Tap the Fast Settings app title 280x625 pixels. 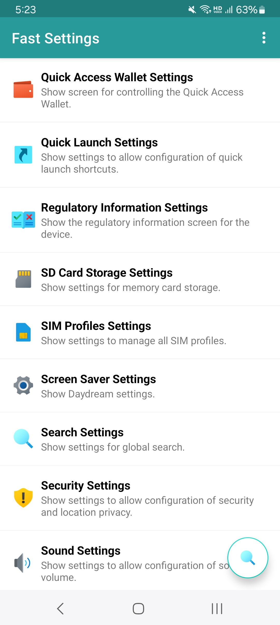(56, 38)
